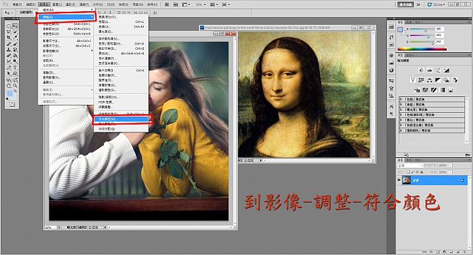Add layer style (fx) in the Layers panel
This screenshot has width=473, height=255.
pyautogui.click(x=432, y=252)
